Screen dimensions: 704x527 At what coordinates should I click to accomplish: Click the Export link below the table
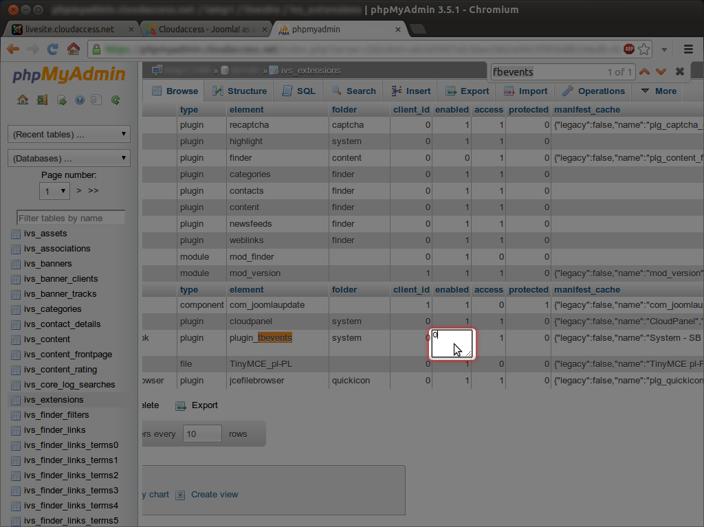[x=205, y=405]
